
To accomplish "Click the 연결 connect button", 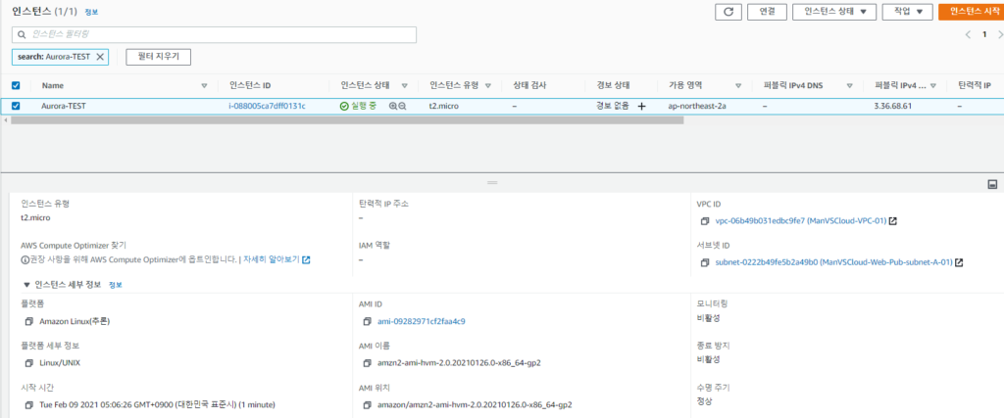I will click(x=767, y=12).
